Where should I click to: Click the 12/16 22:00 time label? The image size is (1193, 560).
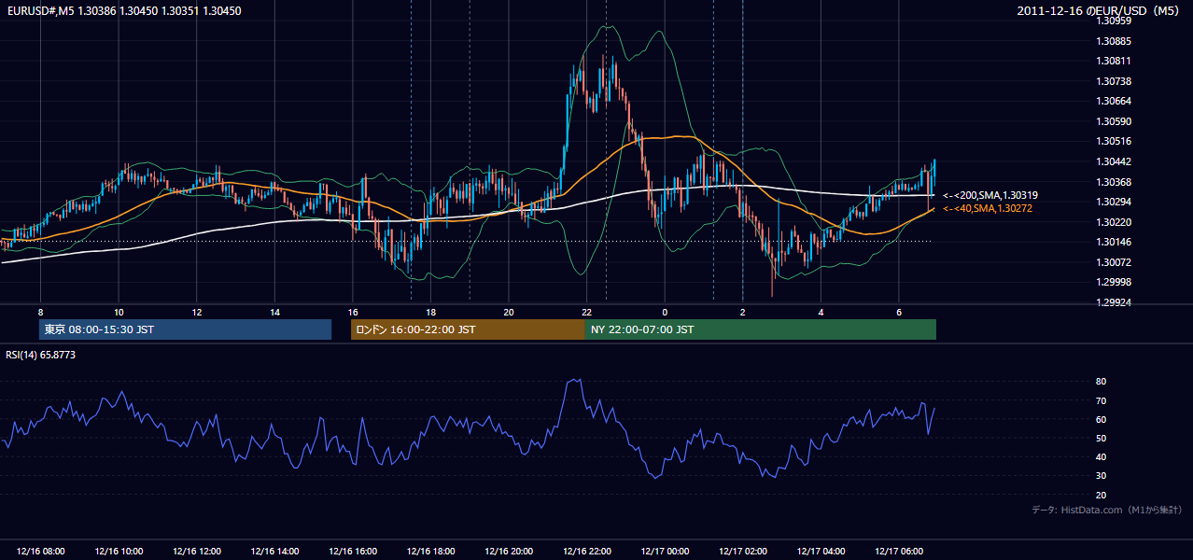(x=586, y=552)
